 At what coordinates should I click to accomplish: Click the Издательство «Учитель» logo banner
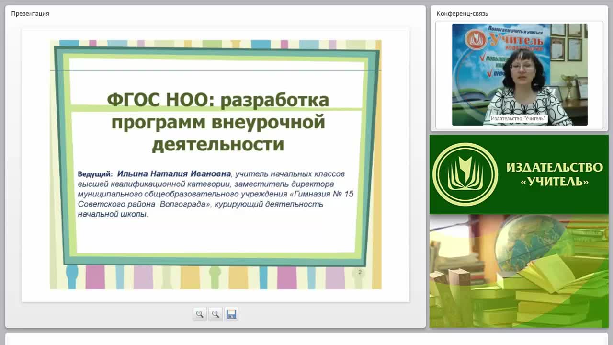click(519, 174)
